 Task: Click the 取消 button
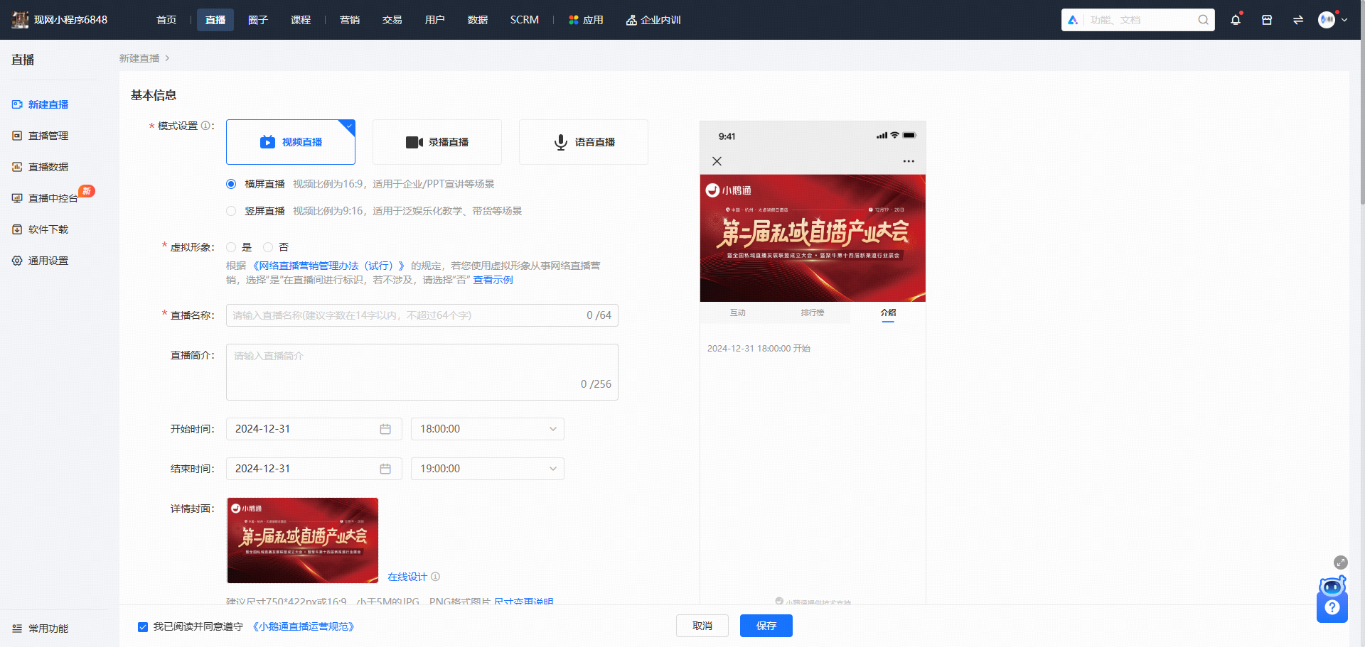pos(702,626)
